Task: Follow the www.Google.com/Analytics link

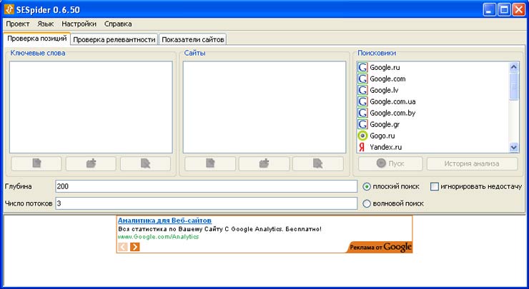Action: point(158,237)
